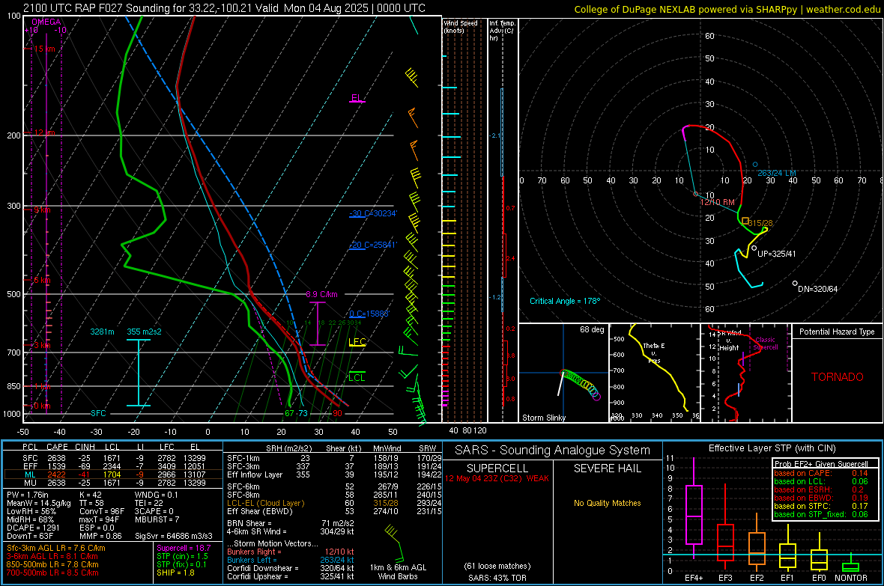Click the 'LCL-EL (Cloud Layer)' row label
The image size is (884, 586).
point(265,503)
